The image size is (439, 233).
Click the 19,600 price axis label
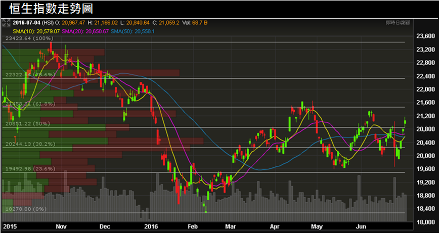tap(425, 169)
